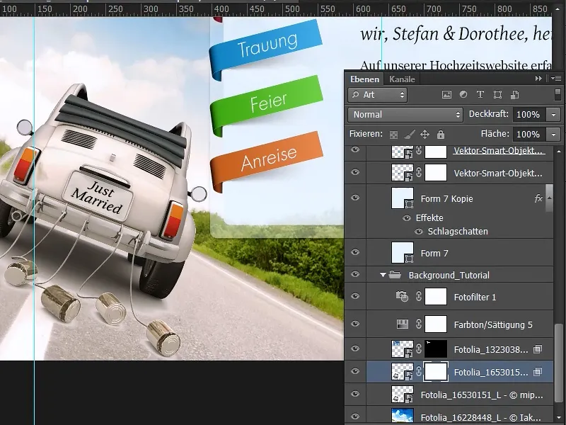Filter layers by smart objects icon
Screen dimensions: 566x425
514,95
